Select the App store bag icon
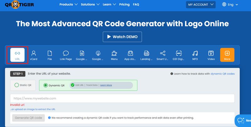The width and height of the screenshot is (251, 127). tap(130, 53)
